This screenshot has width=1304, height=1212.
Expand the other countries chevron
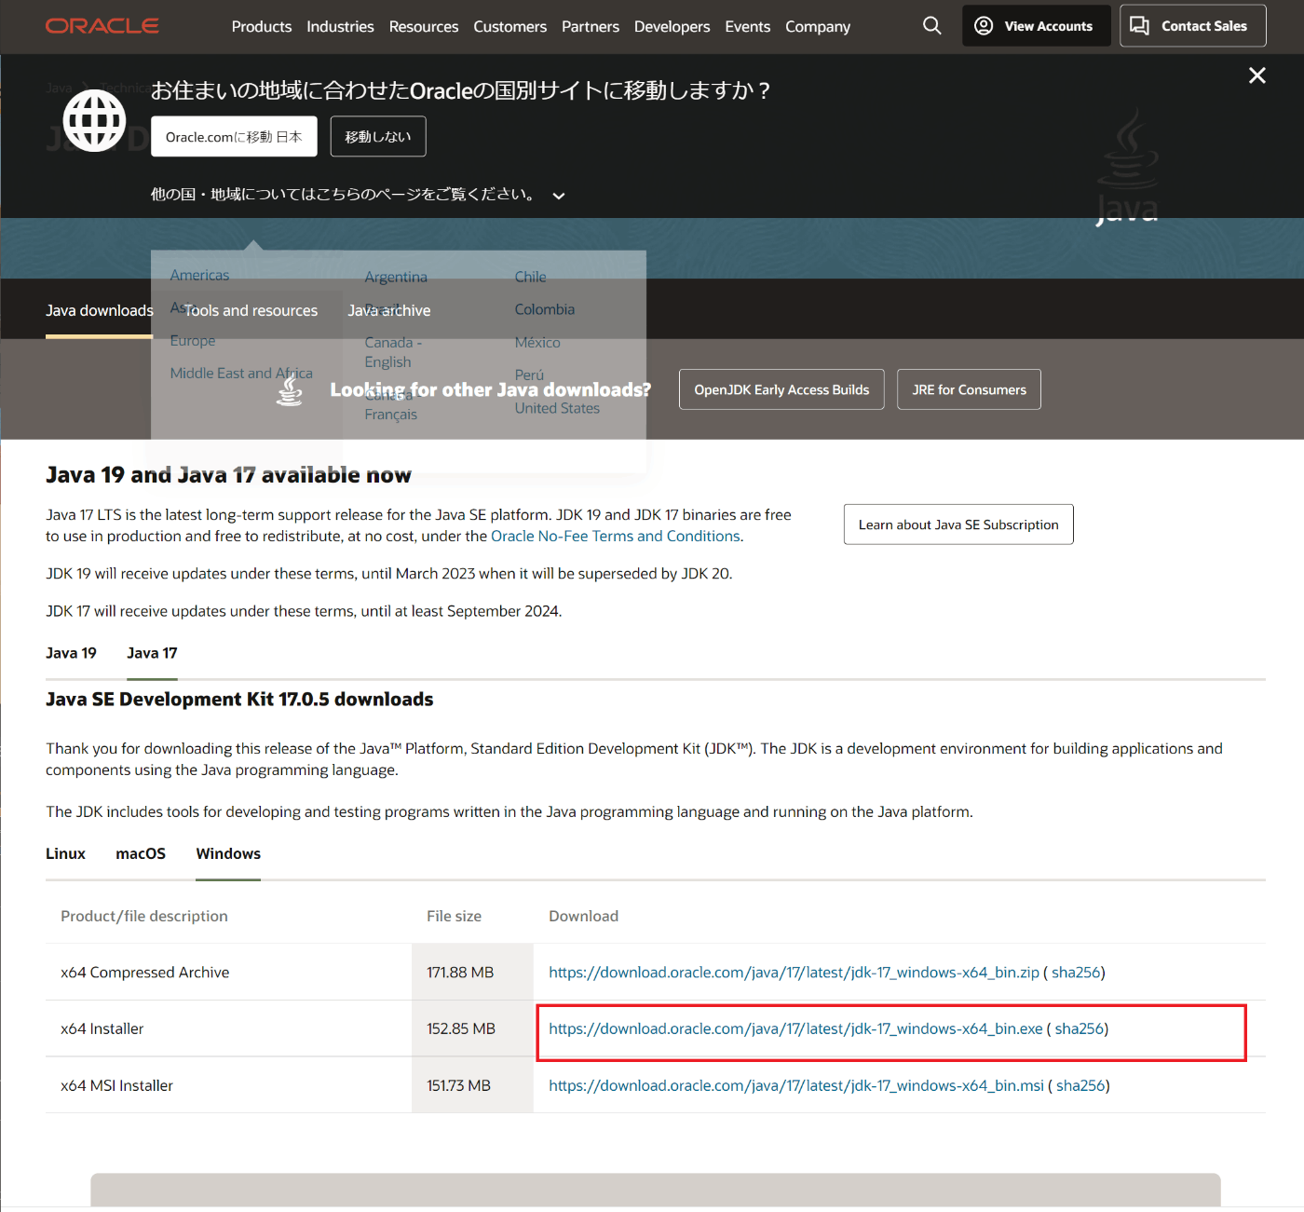[x=559, y=196]
